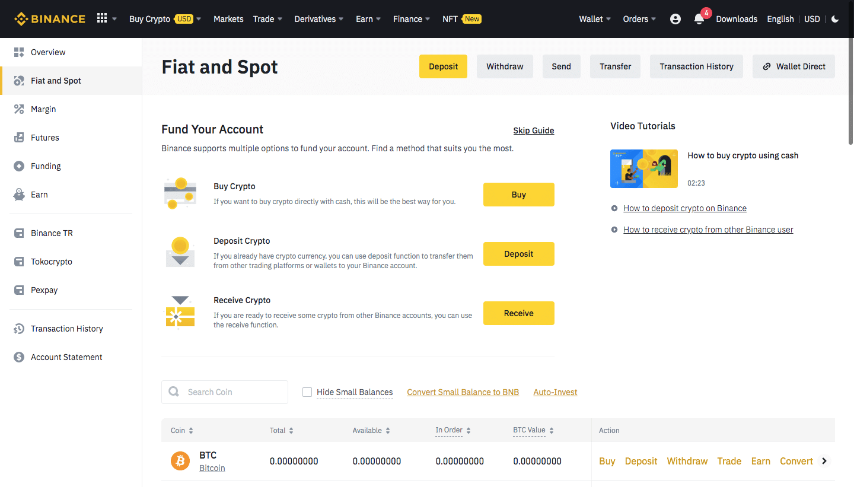Expand the Earn top menu

368,19
